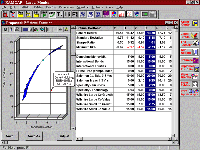Open the chart style dropdown arrow
Screen dimensions: 200x150
[31, 29]
